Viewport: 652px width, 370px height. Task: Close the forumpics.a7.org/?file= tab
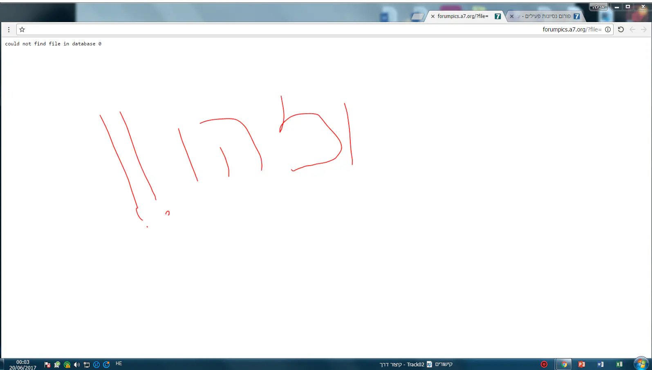point(433,16)
